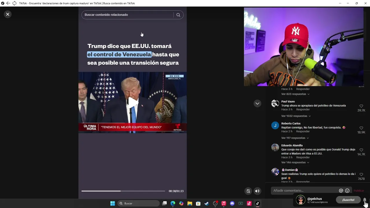Open the pink TikTok app icon on taskbar
This screenshot has width=370, height=208.
click(x=249, y=203)
